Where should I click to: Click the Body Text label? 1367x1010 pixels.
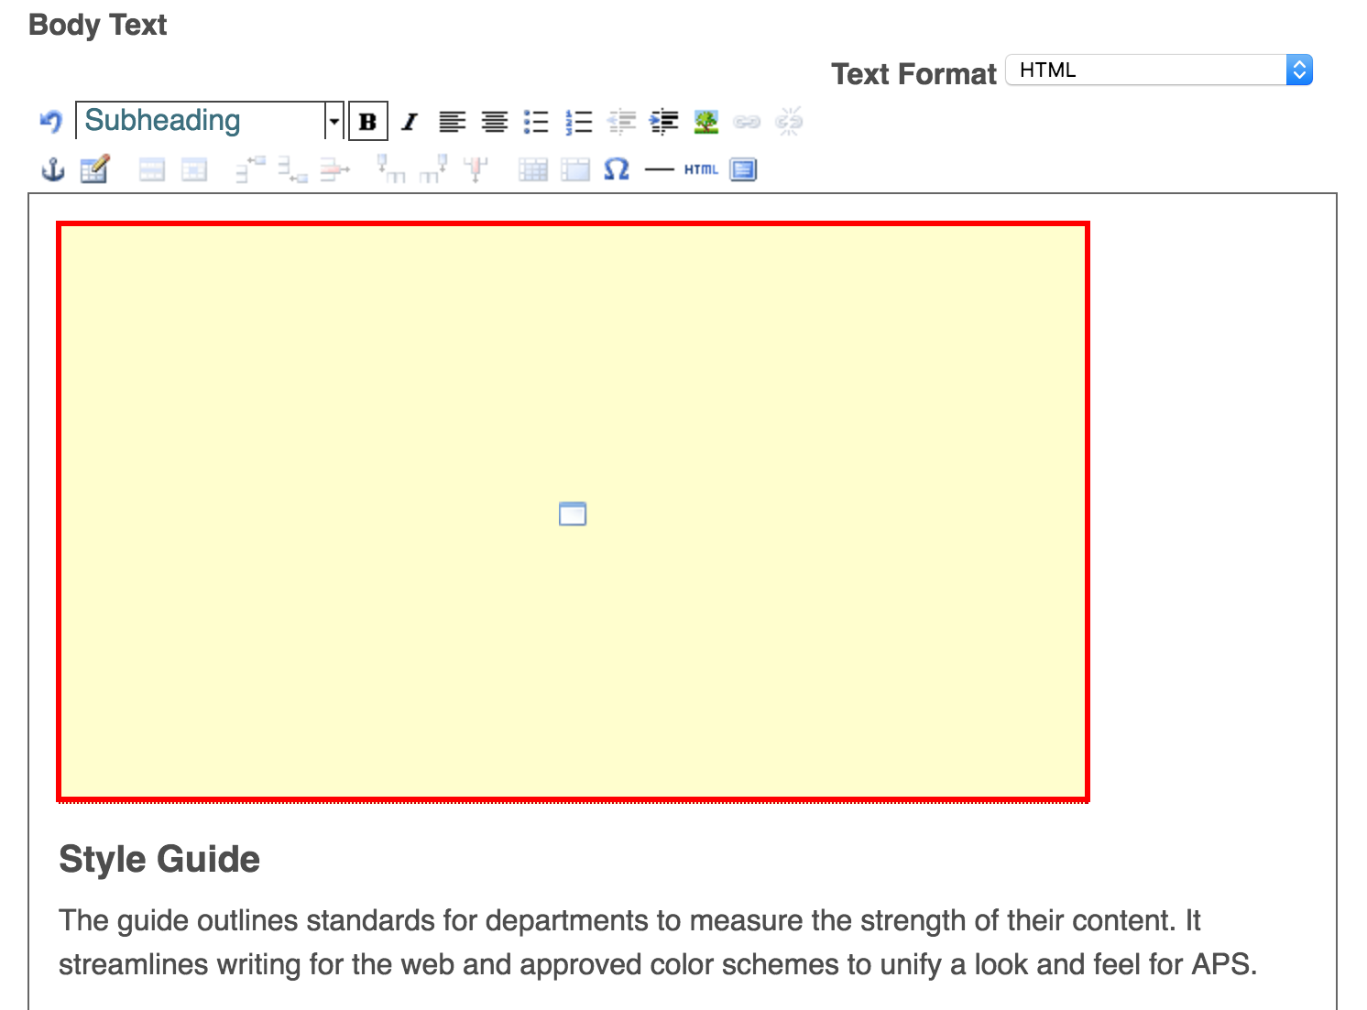click(98, 25)
